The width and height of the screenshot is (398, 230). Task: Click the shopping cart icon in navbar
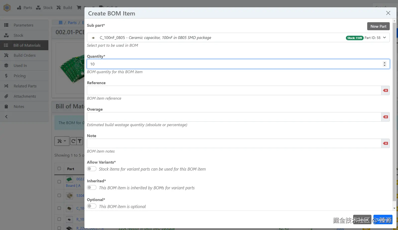[x=79, y=7]
